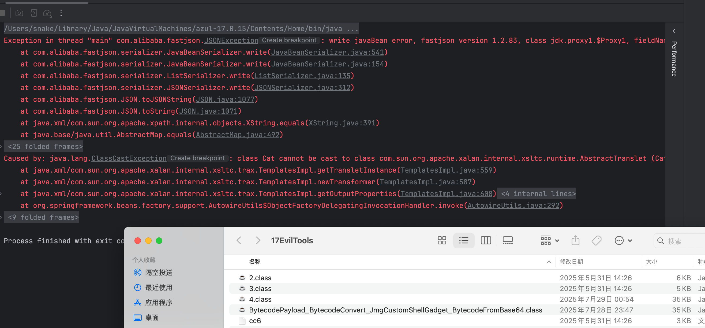
Task: Open the Finder action ellipsis dropdown
Action: click(623, 240)
